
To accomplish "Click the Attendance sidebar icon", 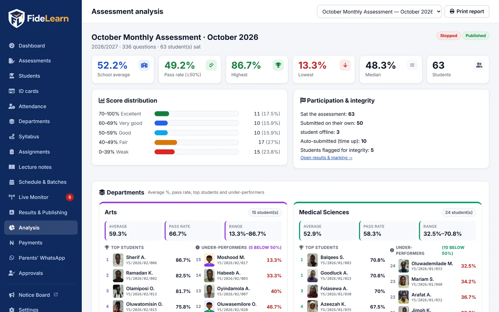I will click(12, 106).
